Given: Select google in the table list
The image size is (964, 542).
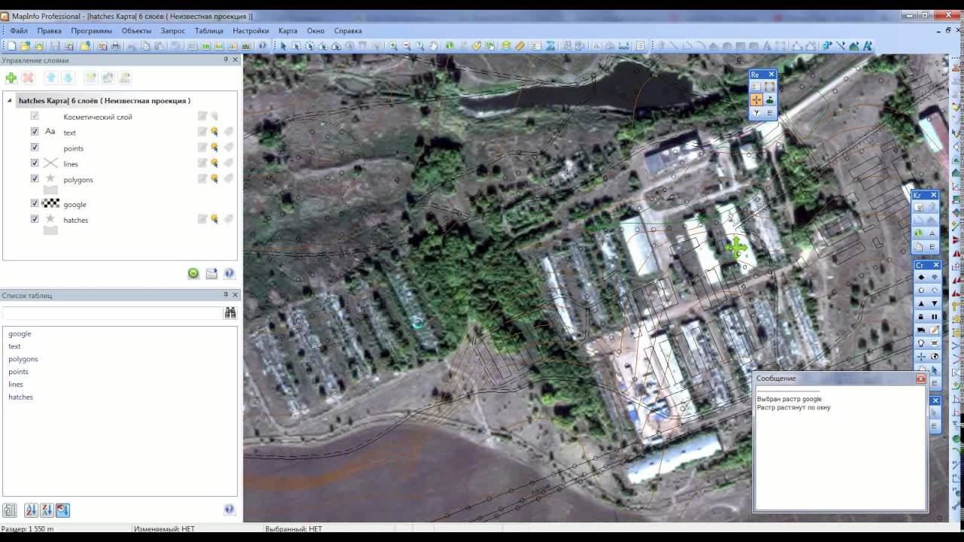Looking at the screenshot, I should click(20, 333).
